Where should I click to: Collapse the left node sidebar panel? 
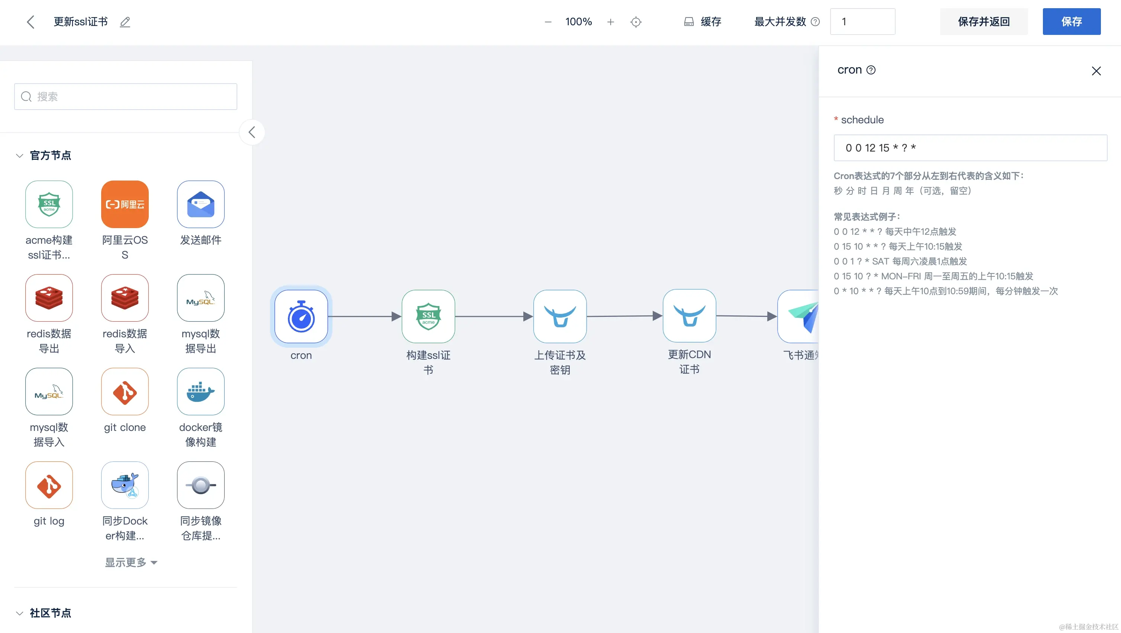pyautogui.click(x=251, y=132)
